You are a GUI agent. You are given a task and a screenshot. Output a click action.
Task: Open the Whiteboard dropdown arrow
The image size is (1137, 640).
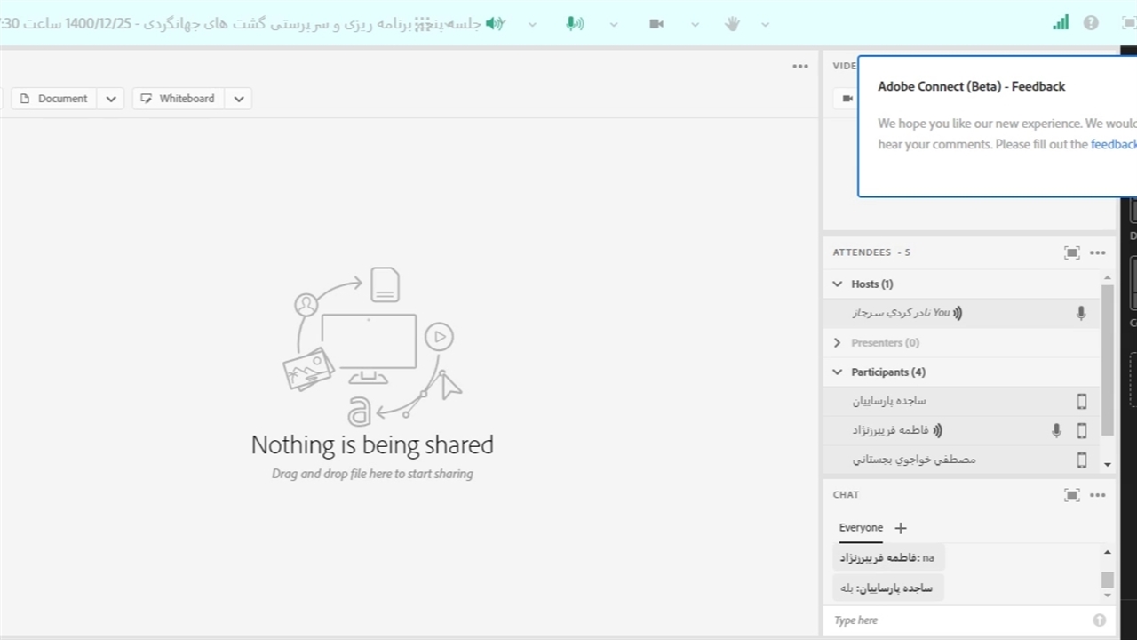pos(238,99)
